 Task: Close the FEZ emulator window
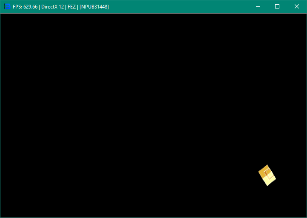(x=297, y=7)
